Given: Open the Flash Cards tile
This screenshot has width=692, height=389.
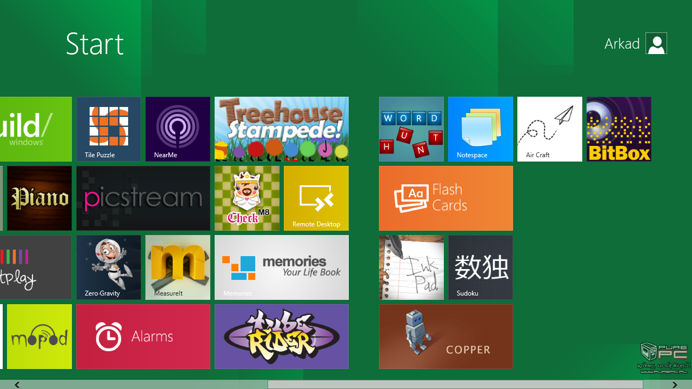Looking at the screenshot, I should pos(446,198).
